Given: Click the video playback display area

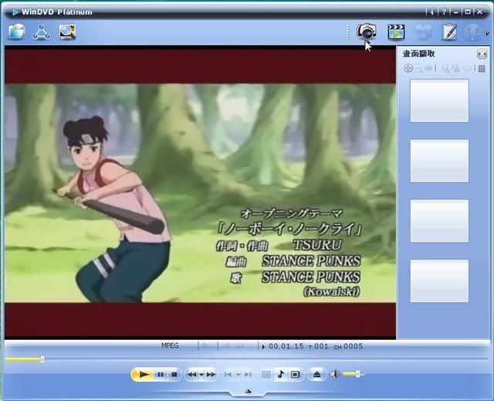Looking at the screenshot, I should coord(200,192).
